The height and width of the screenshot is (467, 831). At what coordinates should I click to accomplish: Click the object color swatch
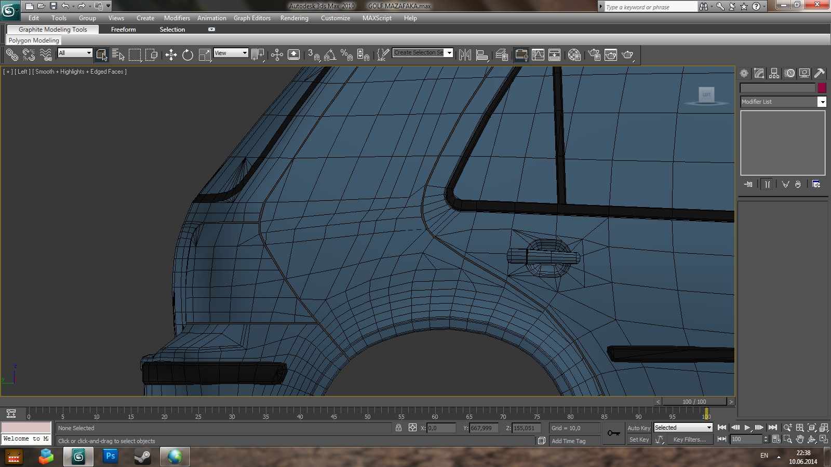click(x=822, y=88)
